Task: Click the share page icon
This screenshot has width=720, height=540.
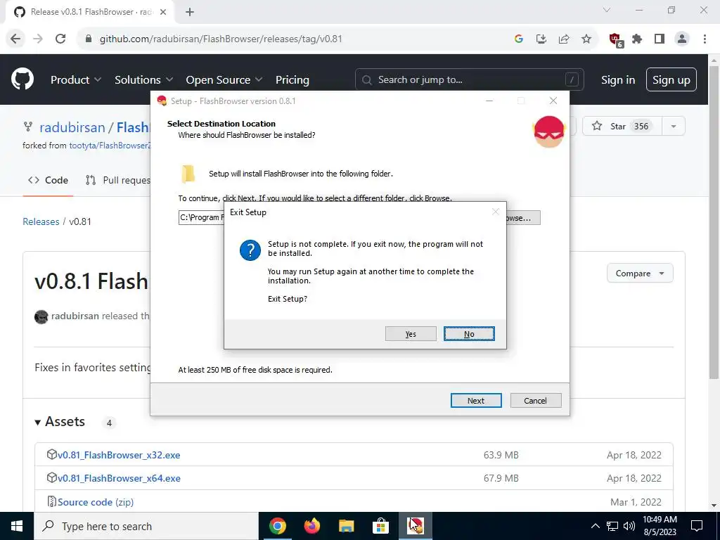Action: click(x=564, y=39)
